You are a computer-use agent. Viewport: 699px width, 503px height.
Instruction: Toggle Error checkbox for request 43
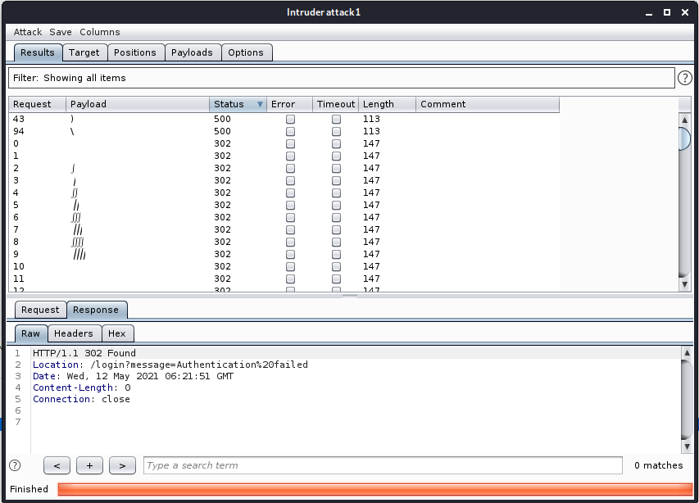coord(290,119)
